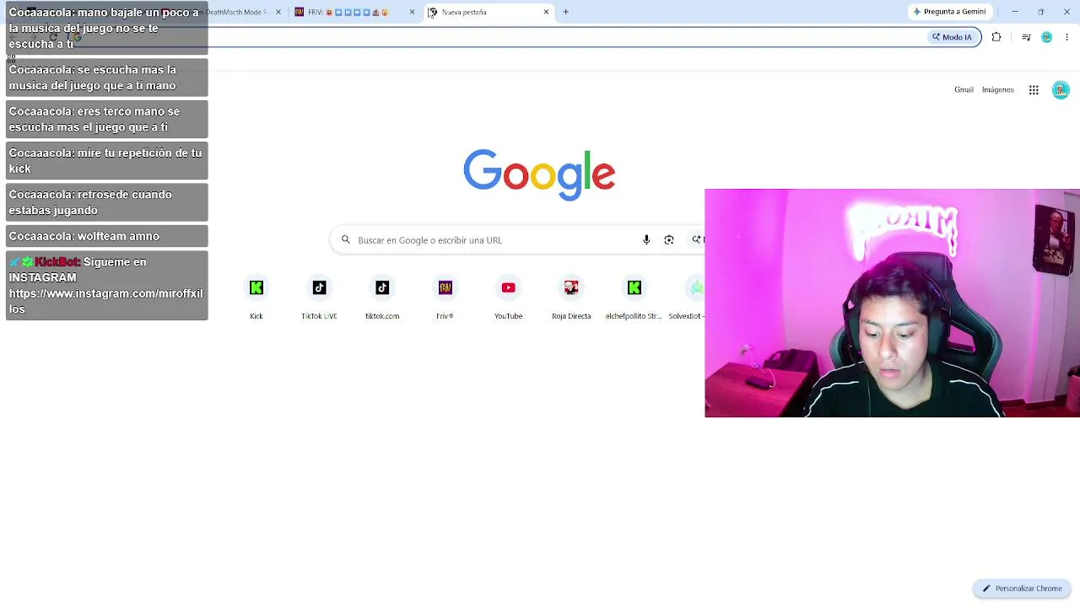The height and width of the screenshot is (607, 1080).
Task: Open the media controls toolbar icon
Action: (1026, 37)
